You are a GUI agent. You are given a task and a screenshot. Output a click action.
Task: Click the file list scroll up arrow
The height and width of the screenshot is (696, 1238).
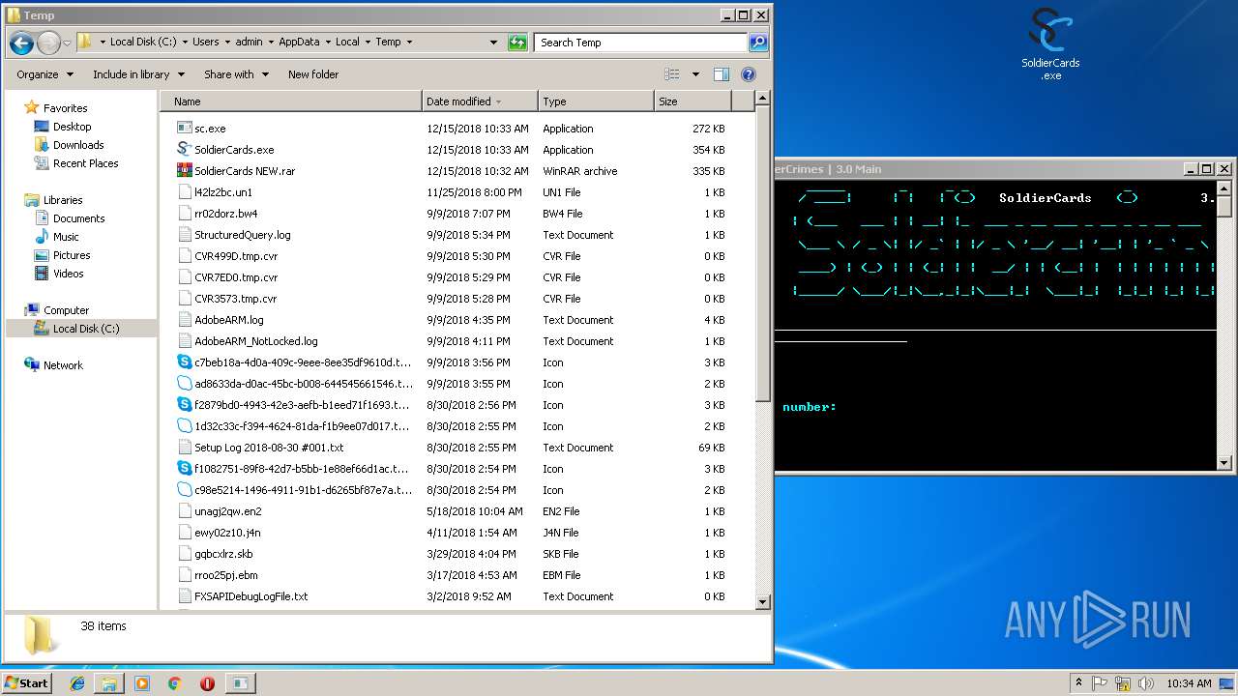tap(762, 100)
